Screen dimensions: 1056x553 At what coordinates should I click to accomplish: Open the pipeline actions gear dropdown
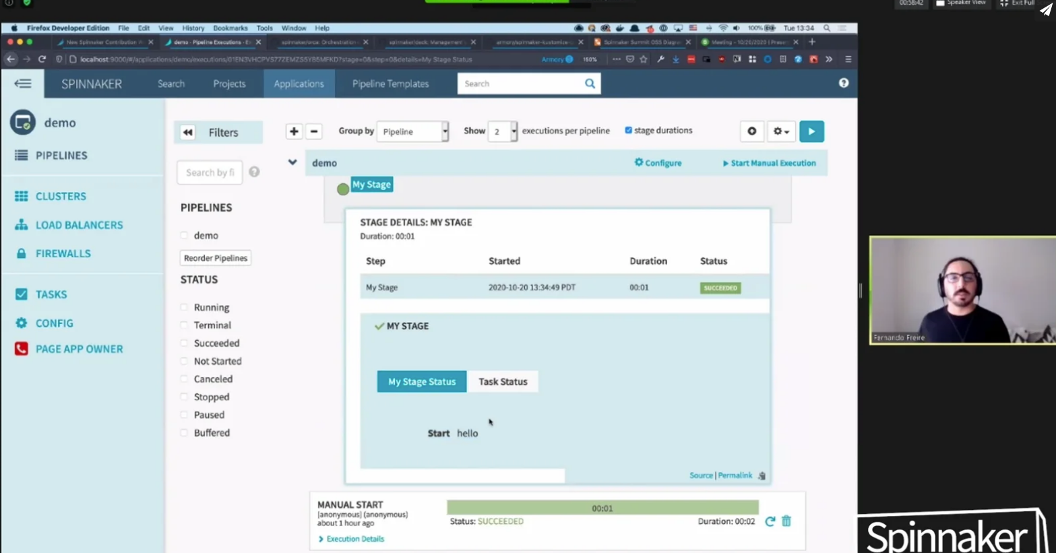pos(781,131)
